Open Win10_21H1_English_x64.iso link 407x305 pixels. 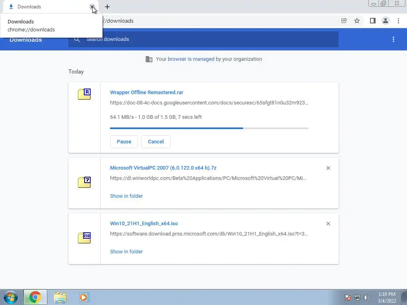[x=144, y=223]
